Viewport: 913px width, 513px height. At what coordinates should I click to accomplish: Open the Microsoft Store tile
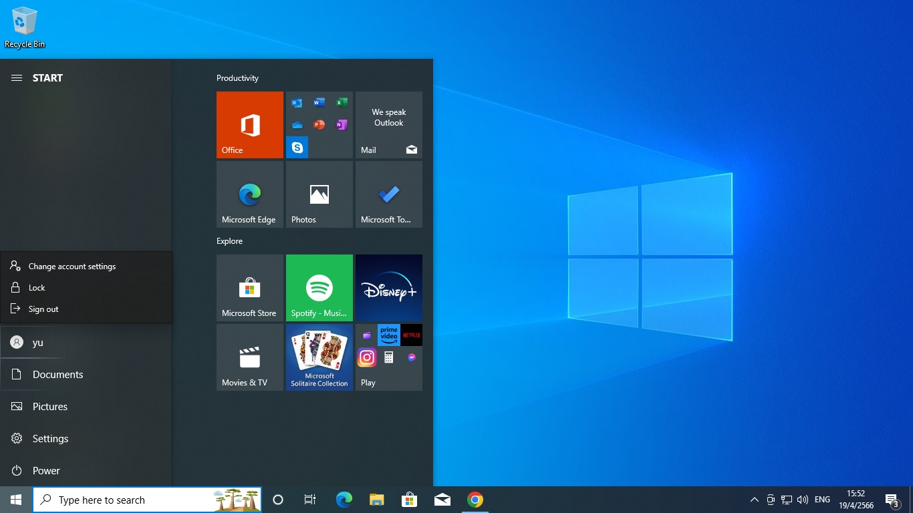(250, 288)
